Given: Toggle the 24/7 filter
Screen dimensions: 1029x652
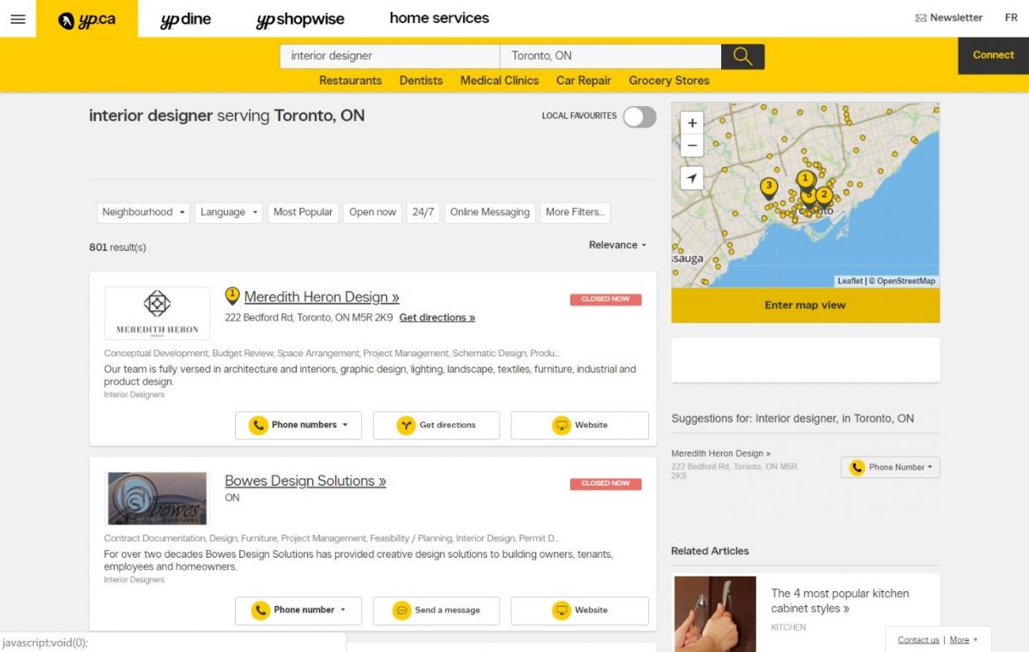Looking at the screenshot, I should pos(423,212).
